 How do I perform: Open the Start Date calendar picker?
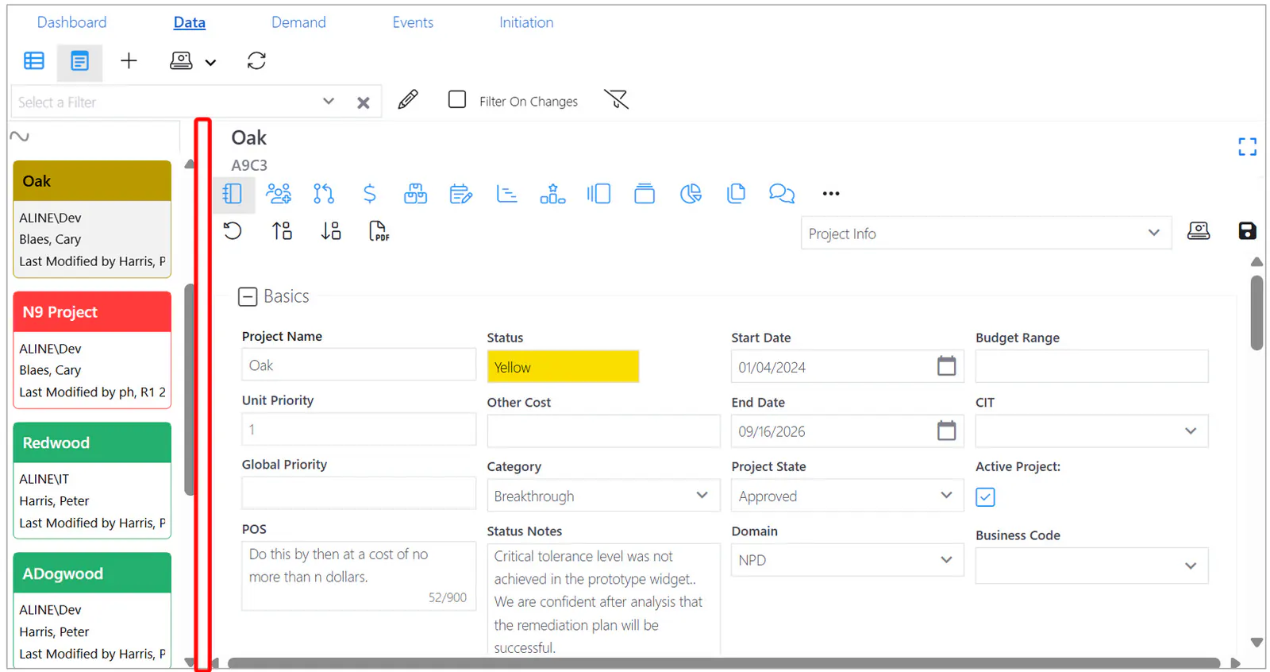tap(946, 366)
